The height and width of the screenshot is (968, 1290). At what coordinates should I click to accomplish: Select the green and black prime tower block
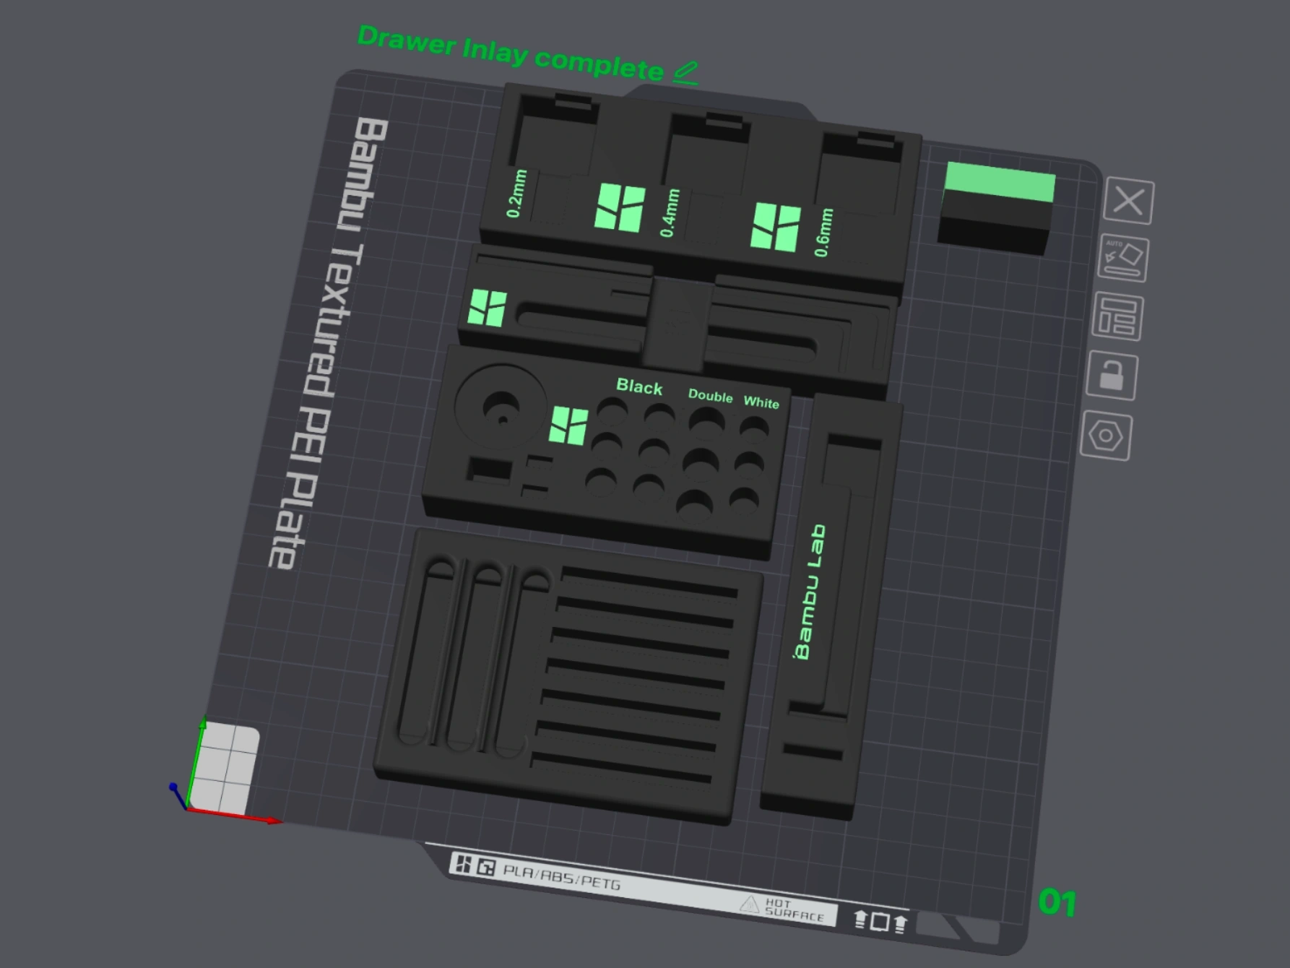997,208
